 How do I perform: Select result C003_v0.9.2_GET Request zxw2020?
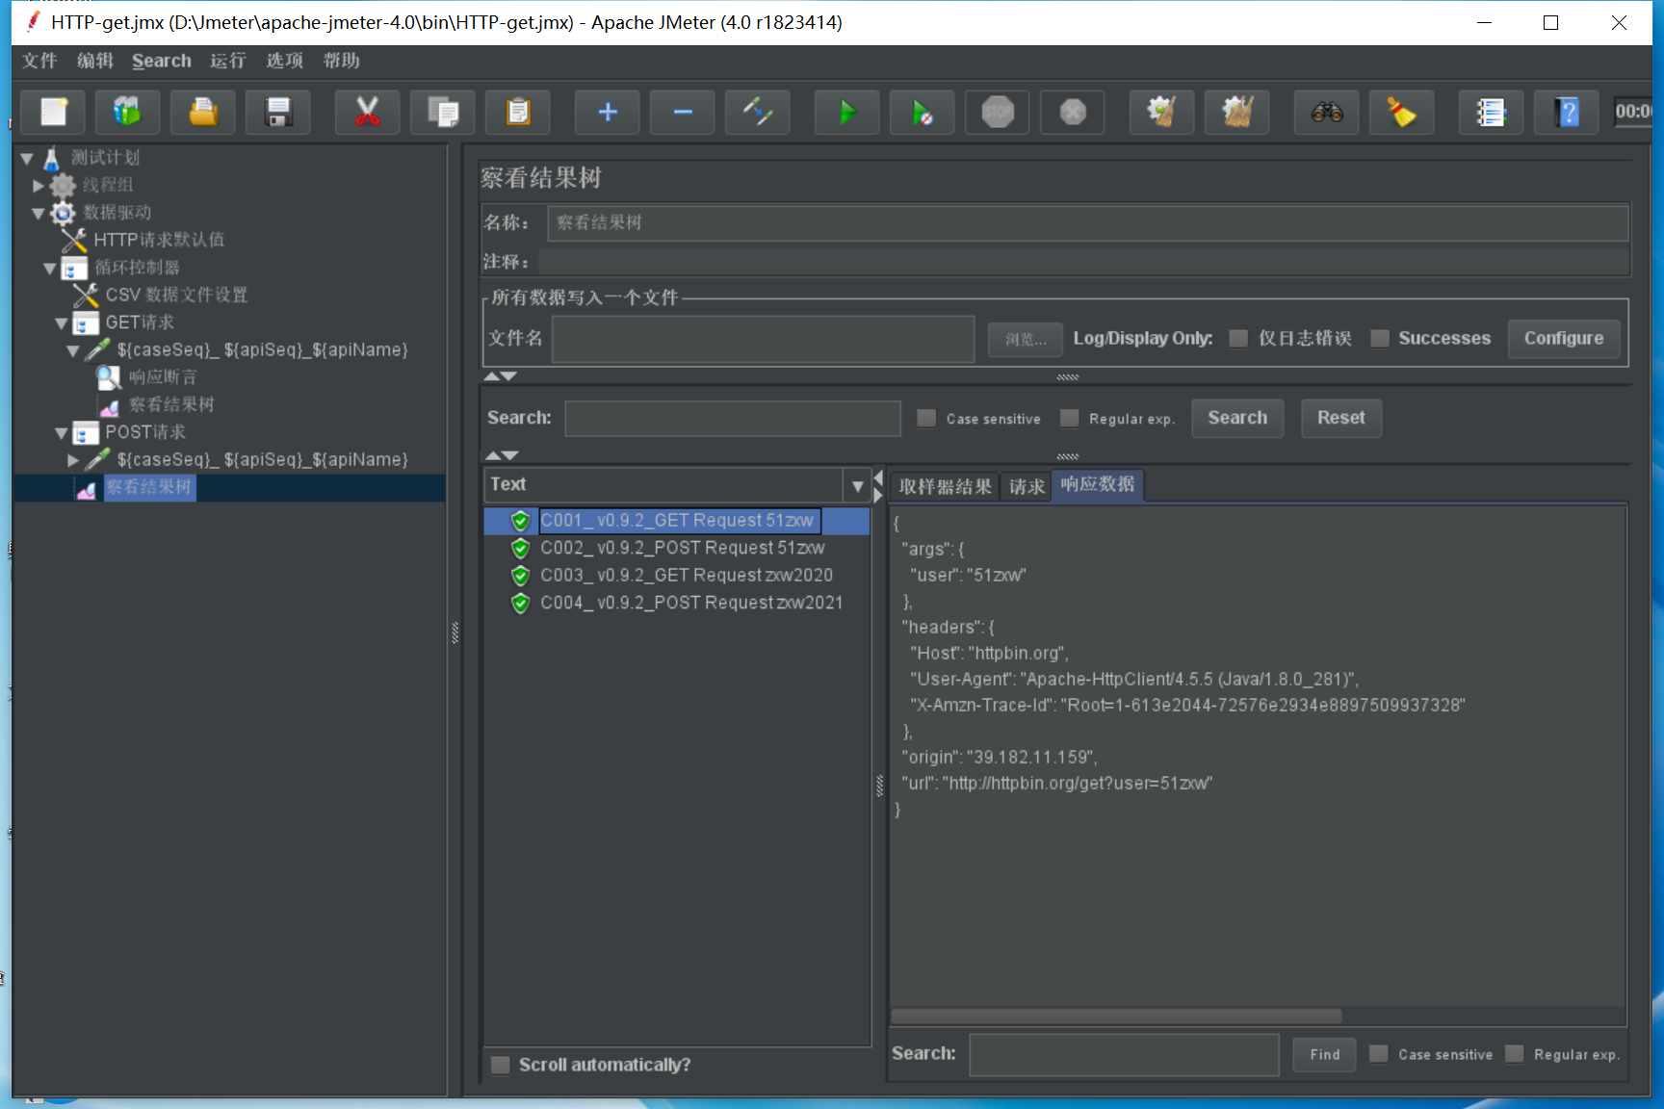pyautogui.click(x=687, y=575)
